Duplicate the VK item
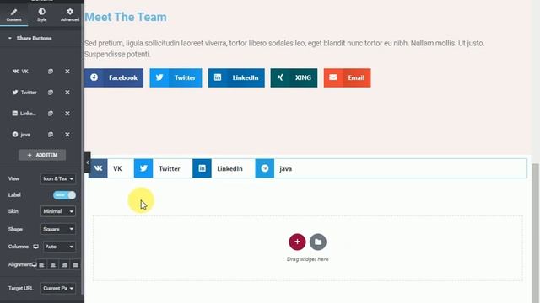Screen dimensions: 540x303 (51, 72)
